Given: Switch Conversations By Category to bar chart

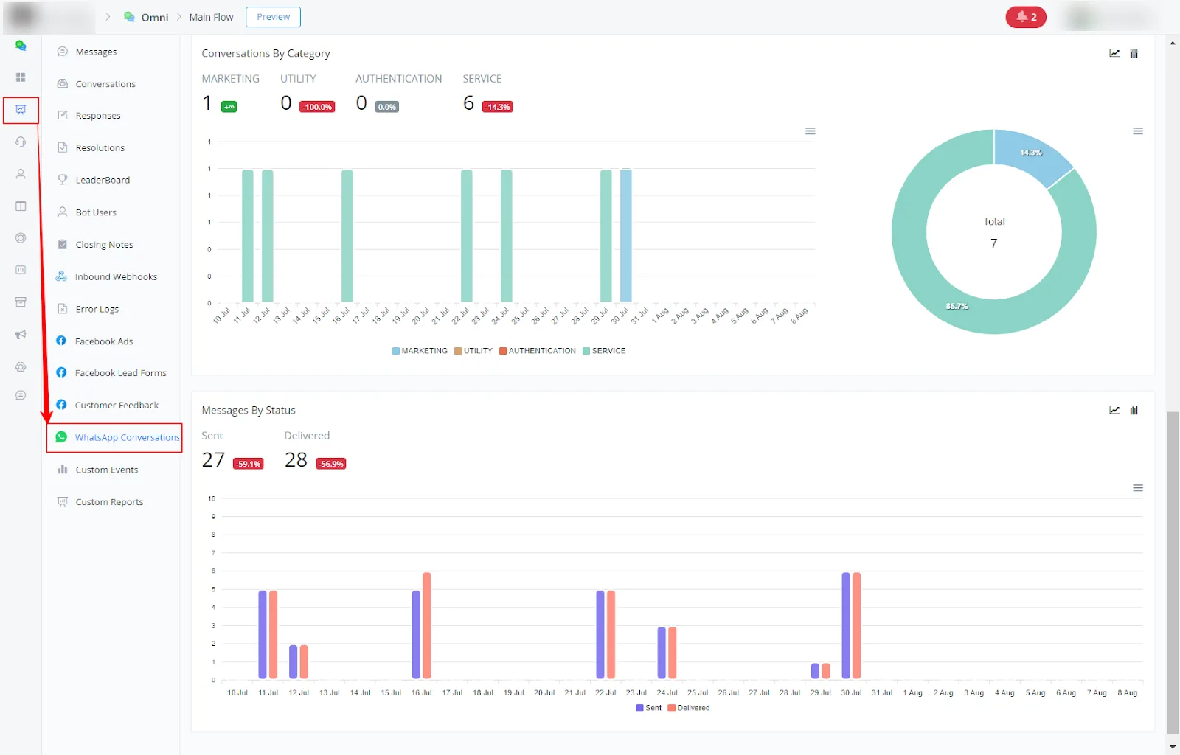Looking at the screenshot, I should click(1134, 53).
